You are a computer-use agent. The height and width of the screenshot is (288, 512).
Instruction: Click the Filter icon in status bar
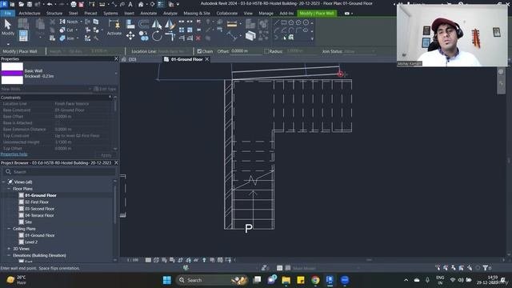point(486,268)
